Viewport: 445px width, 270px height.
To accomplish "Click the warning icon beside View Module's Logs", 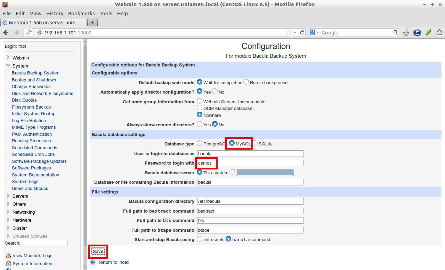I will click(x=8, y=255).
